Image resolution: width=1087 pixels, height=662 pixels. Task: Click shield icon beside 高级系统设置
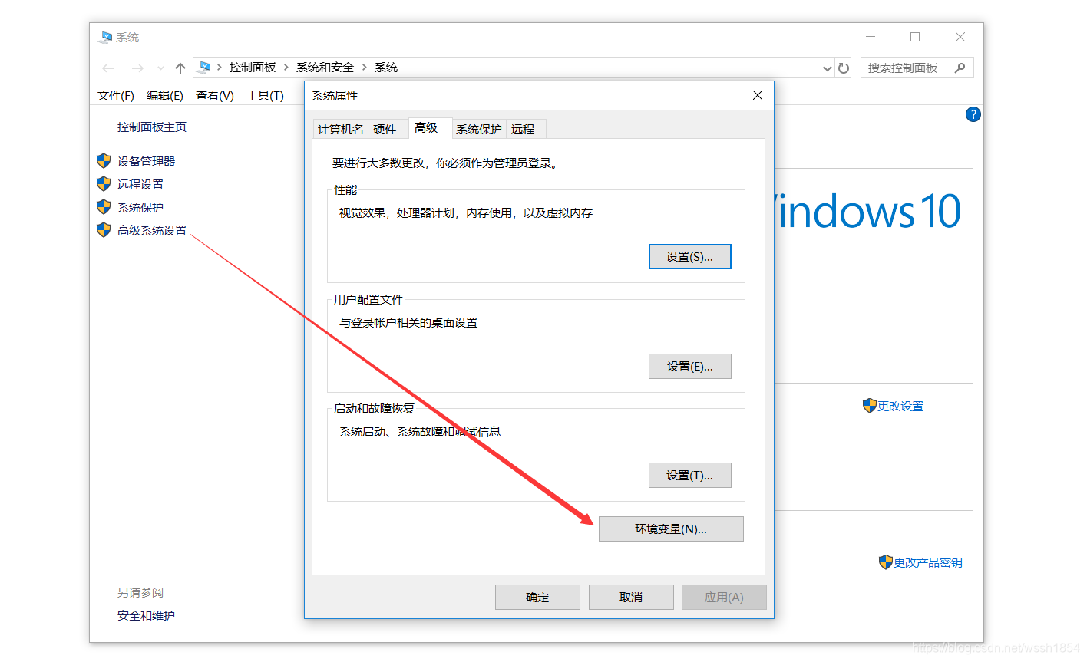(x=104, y=230)
